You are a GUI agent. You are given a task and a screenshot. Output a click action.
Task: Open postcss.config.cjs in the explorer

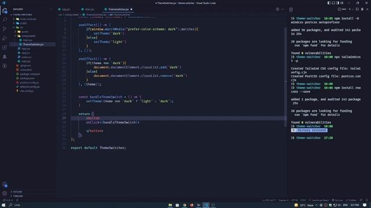click(30, 83)
